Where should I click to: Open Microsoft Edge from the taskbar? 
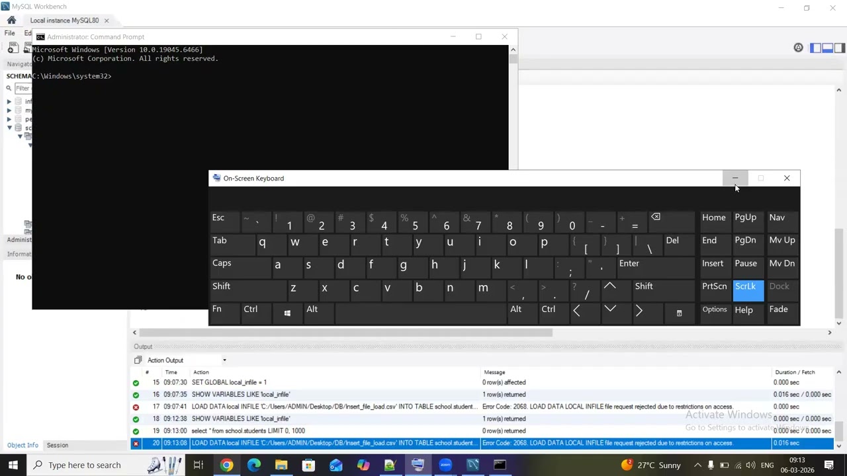coord(254,465)
